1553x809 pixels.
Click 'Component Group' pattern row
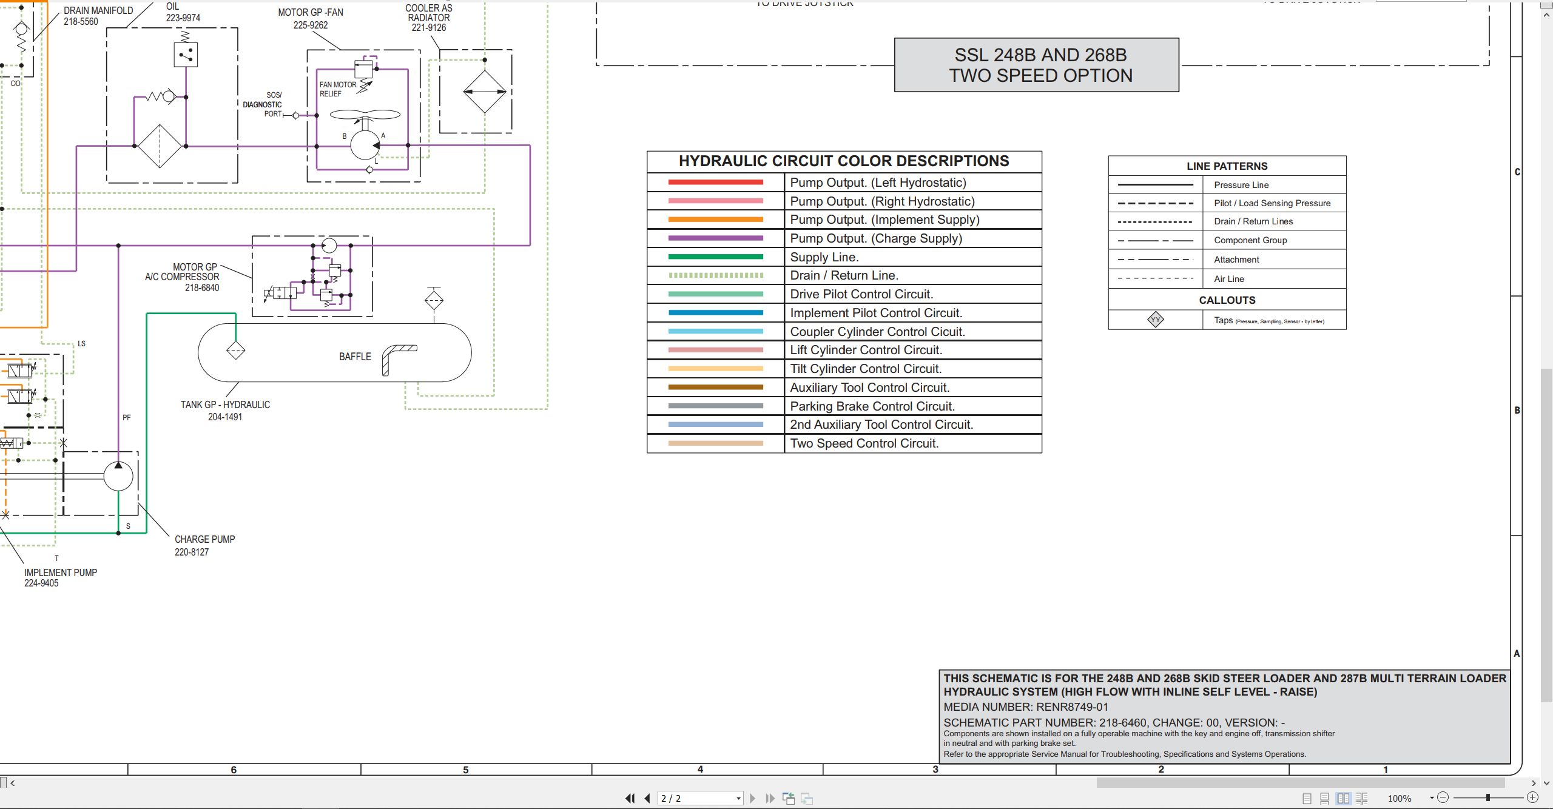(x=1227, y=240)
